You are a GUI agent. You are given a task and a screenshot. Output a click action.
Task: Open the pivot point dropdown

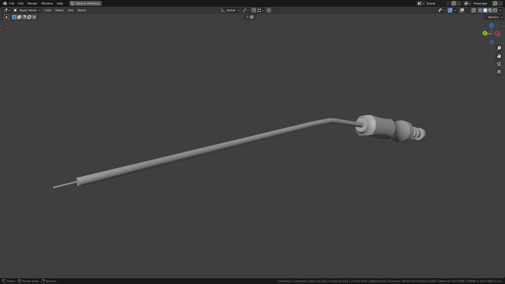click(246, 10)
